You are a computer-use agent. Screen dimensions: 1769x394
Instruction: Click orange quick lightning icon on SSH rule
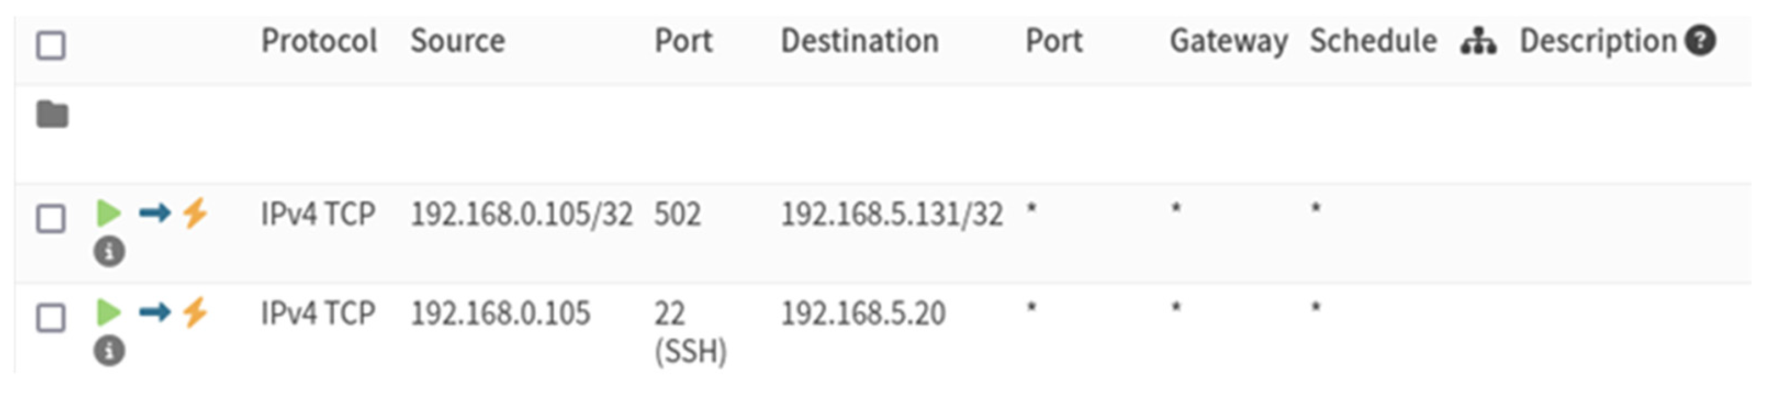point(195,312)
